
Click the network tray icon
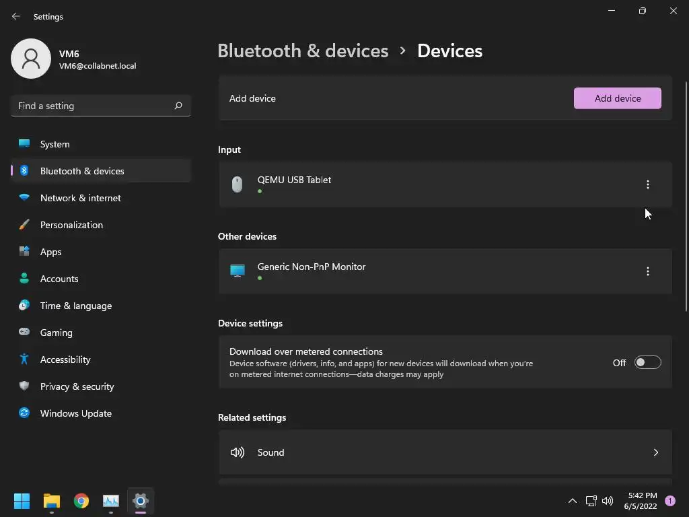pos(591,501)
